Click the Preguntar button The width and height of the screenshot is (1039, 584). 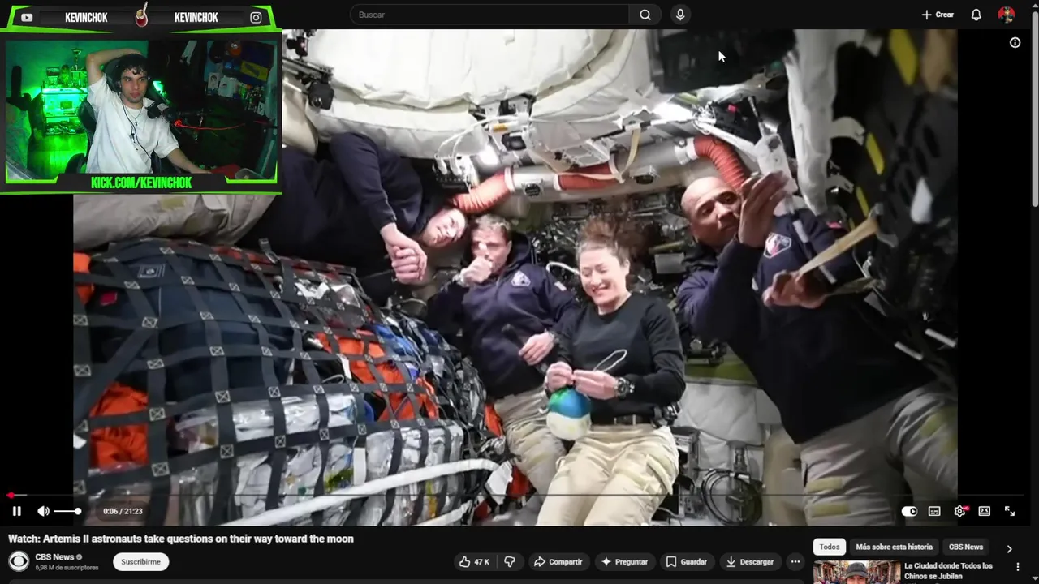623,561
